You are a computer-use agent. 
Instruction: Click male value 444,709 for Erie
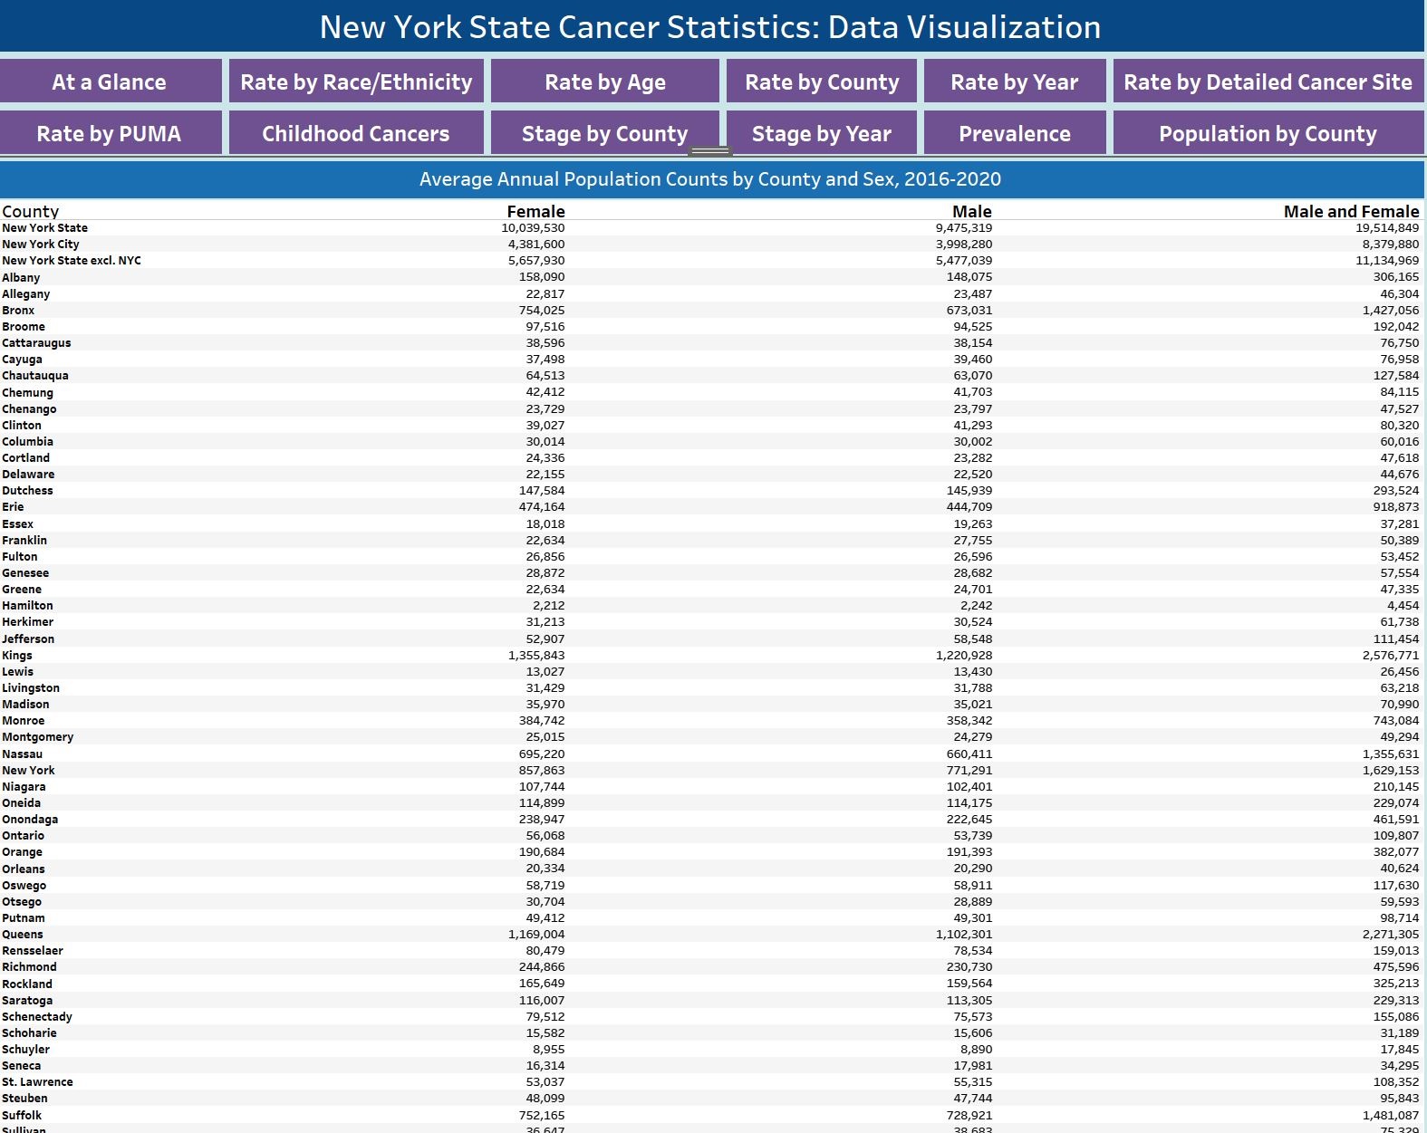pos(969,507)
